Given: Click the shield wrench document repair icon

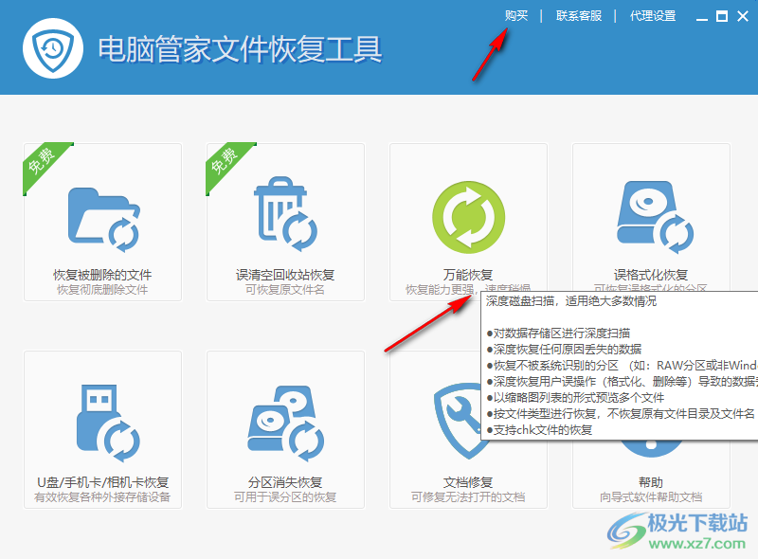Looking at the screenshot, I should pyautogui.click(x=457, y=421).
